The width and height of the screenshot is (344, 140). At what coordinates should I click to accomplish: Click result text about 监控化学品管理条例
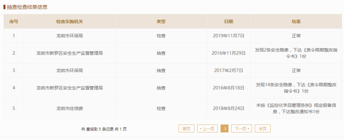(x=296, y=108)
